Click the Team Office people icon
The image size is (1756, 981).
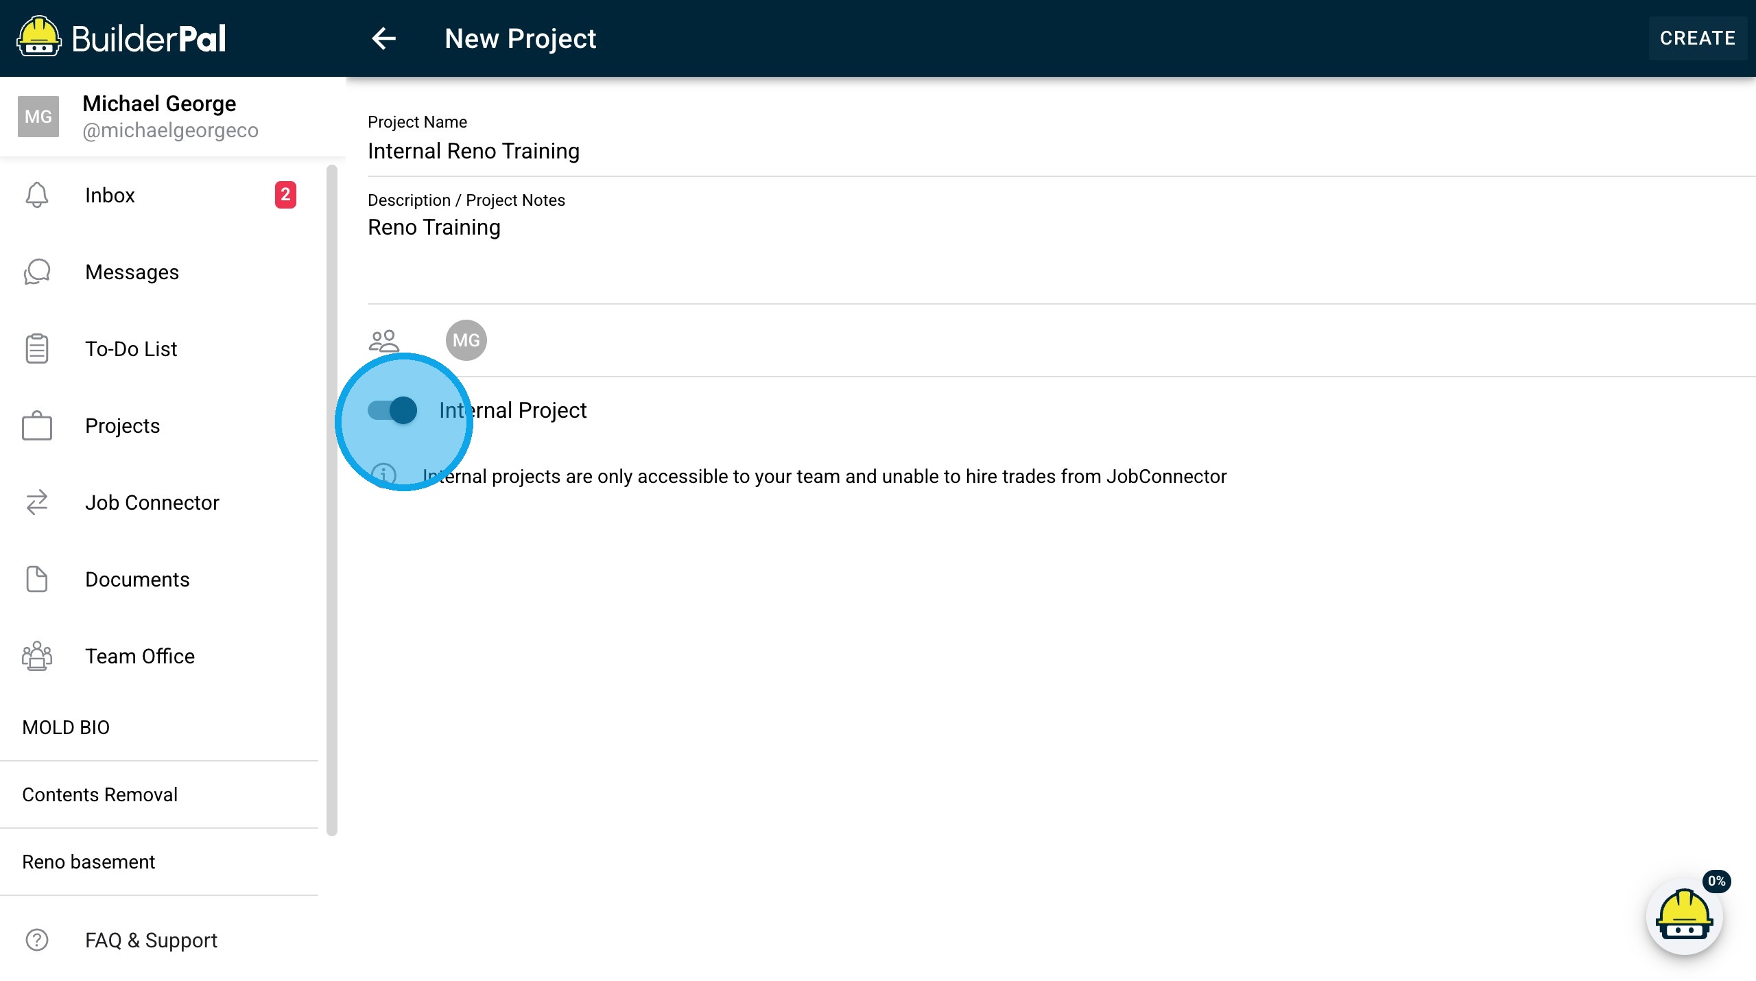click(37, 657)
